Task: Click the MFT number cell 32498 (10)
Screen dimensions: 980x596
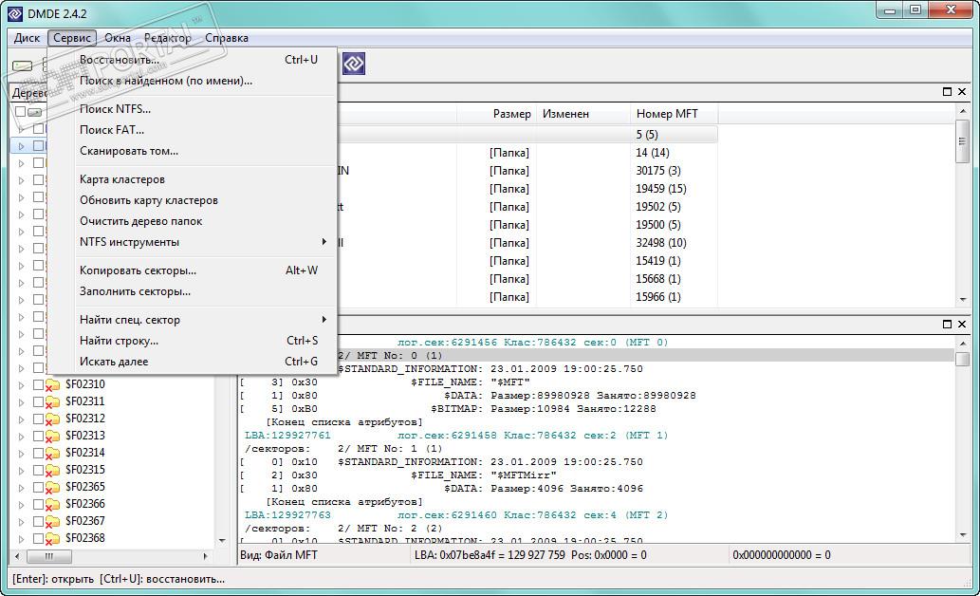Action: (661, 243)
